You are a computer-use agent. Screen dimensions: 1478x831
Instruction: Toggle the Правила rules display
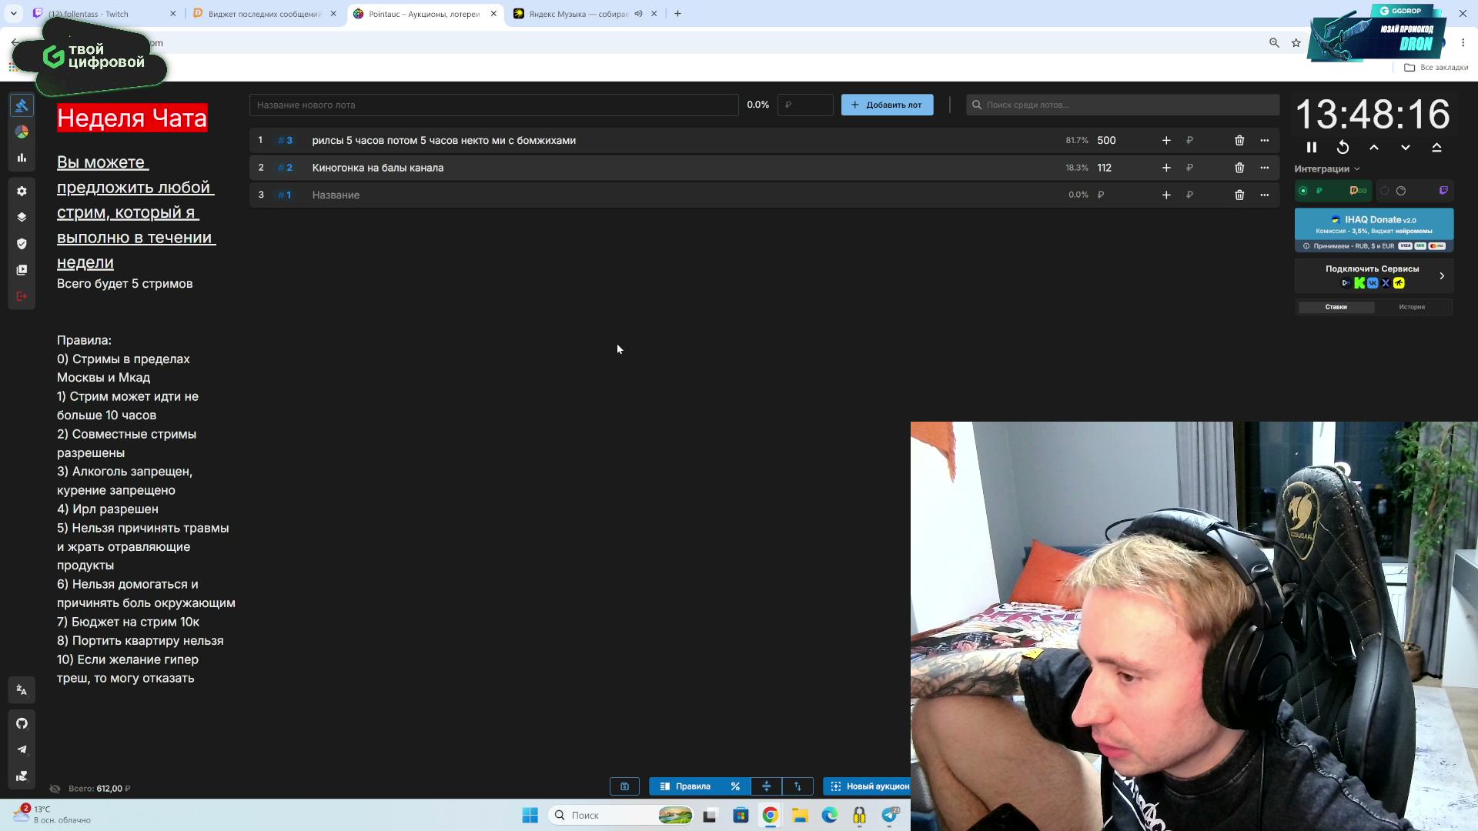(685, 786)
